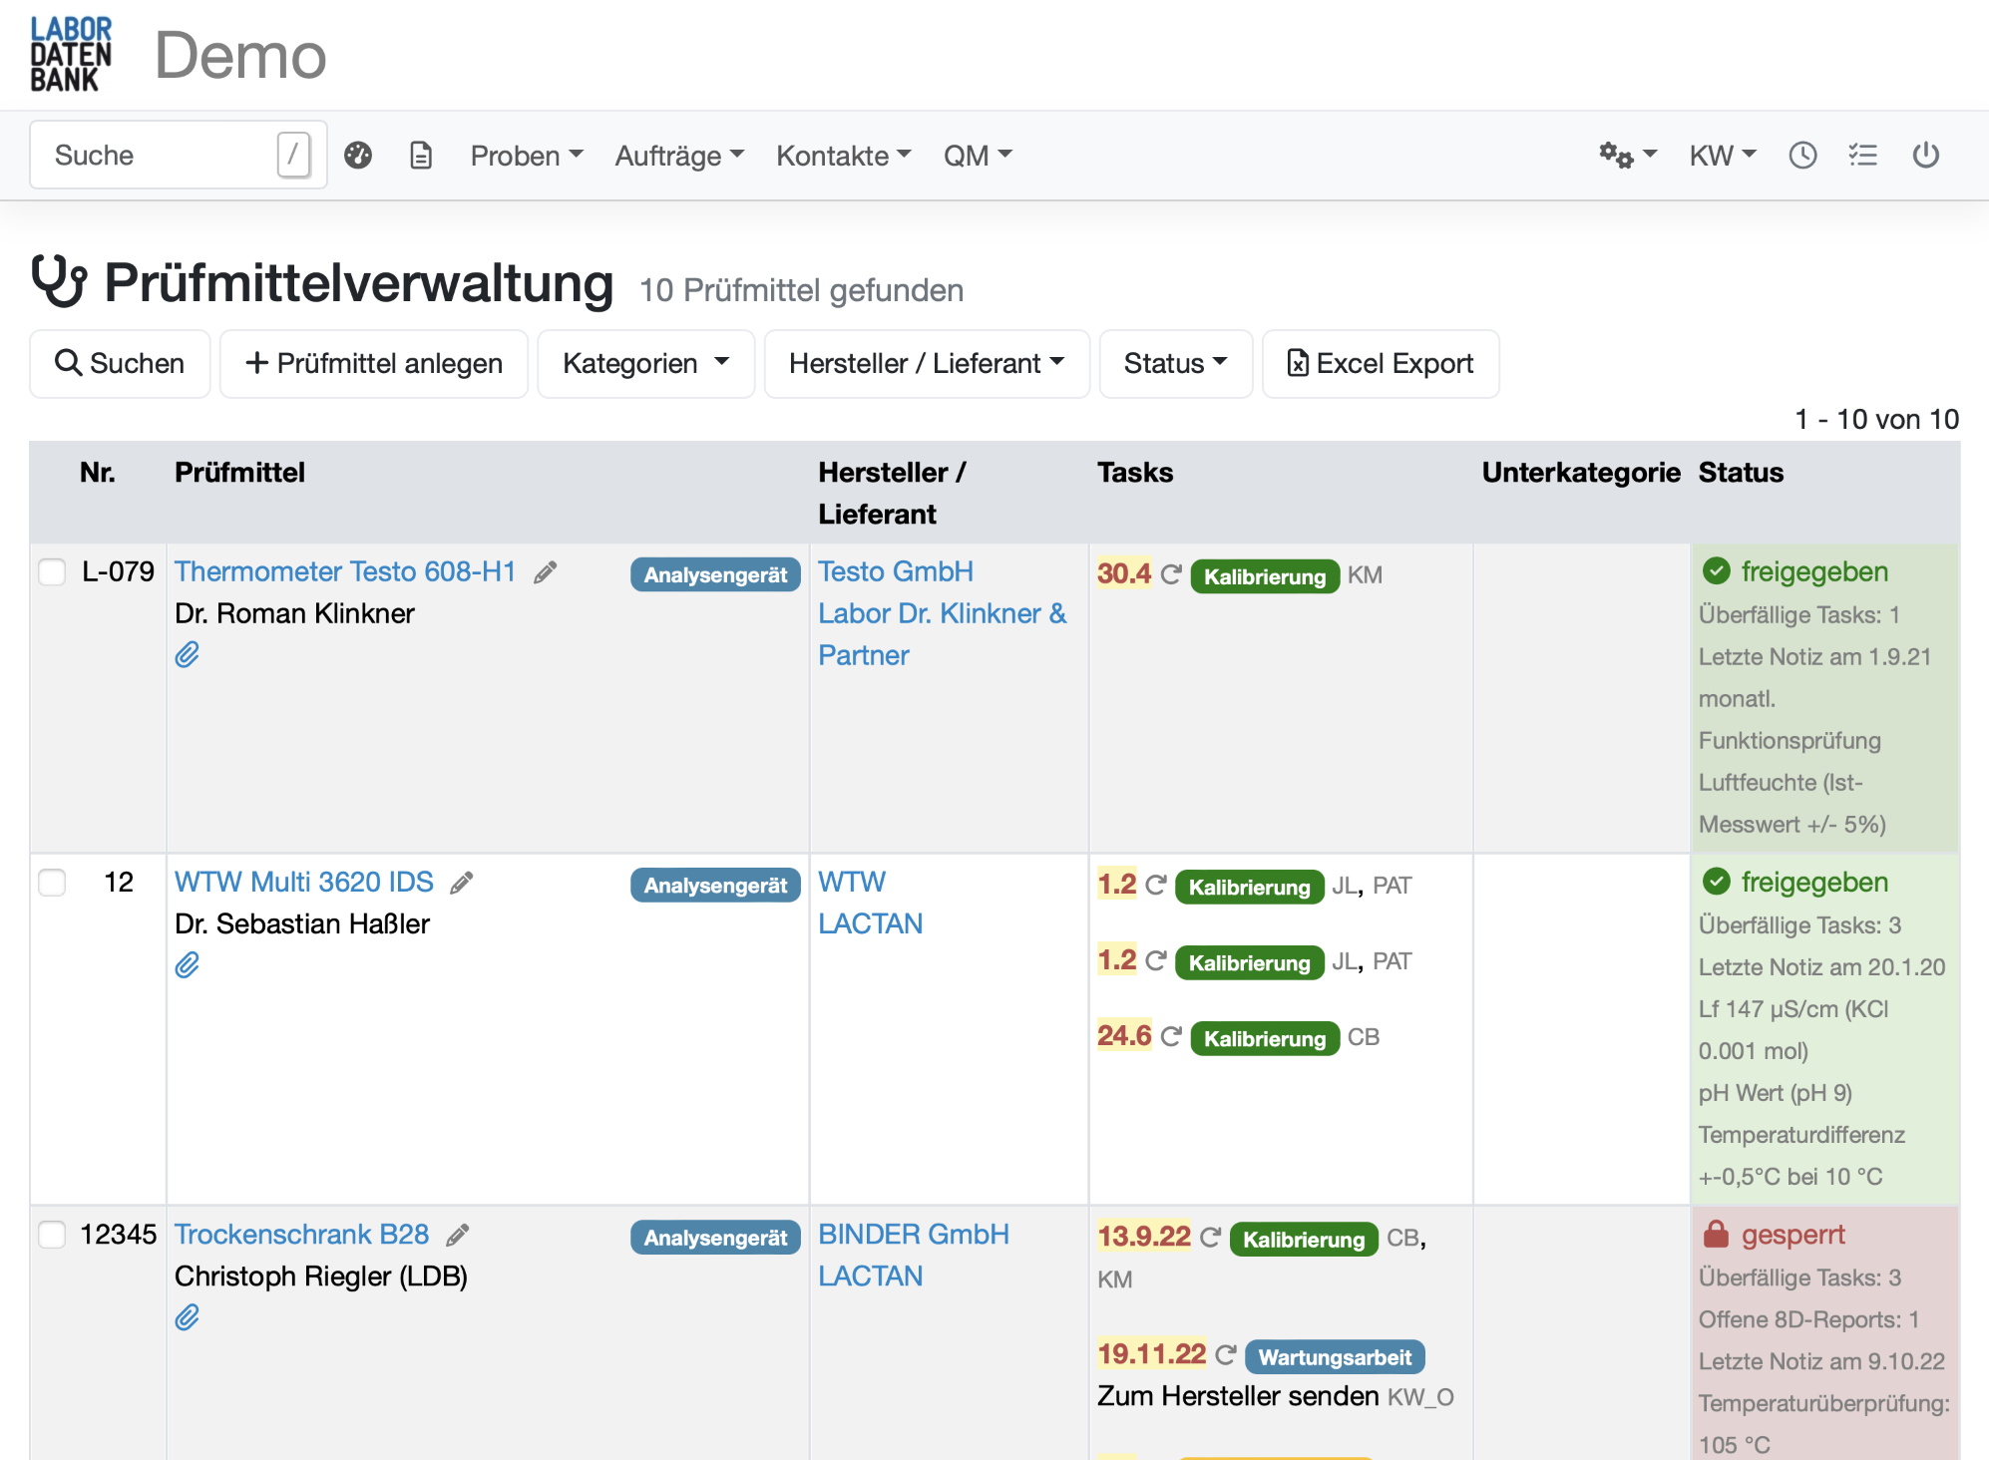1989x1460 pixels.
Task: Check the checkbox for row 12345
Action: (x=52, y=1234)
